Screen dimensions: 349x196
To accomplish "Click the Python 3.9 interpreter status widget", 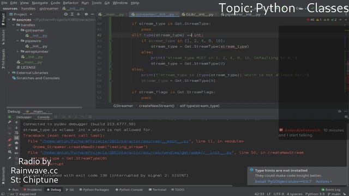I will [315, 194].
